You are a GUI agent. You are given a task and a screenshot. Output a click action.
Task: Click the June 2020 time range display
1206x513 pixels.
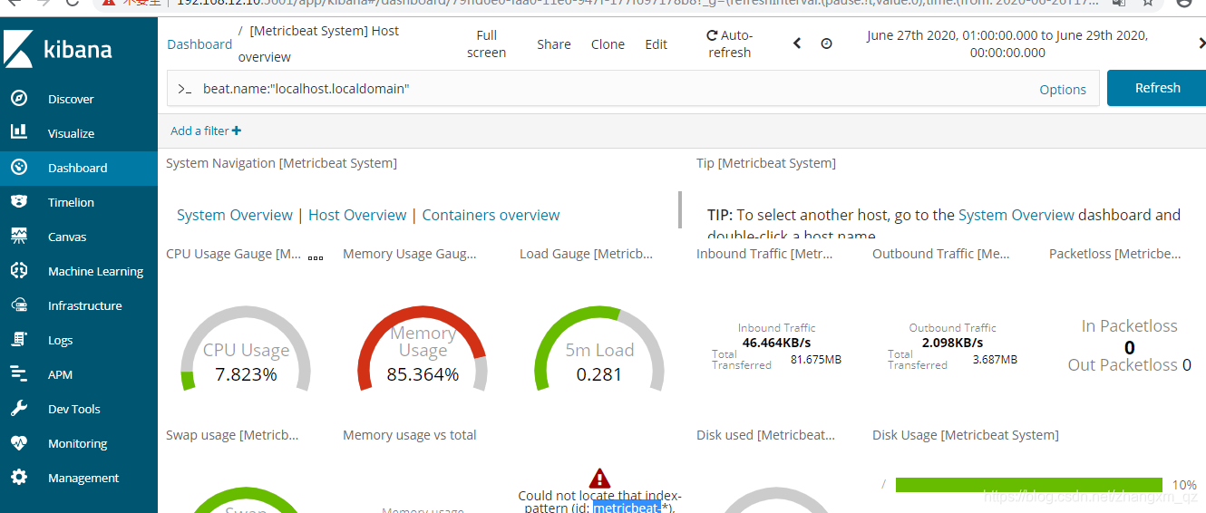(1007, 44)
